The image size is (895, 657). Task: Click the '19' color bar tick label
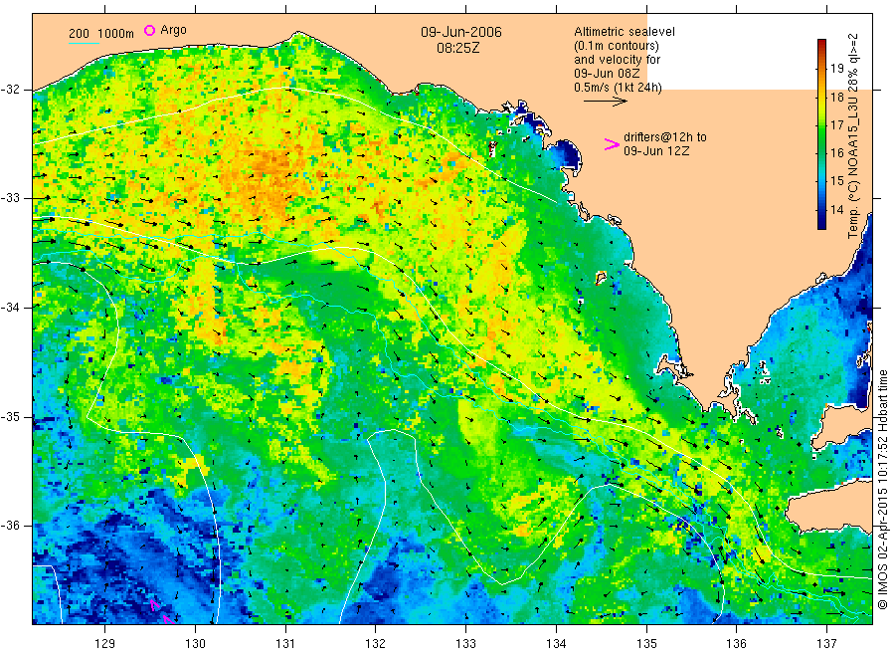click(836, 69)
